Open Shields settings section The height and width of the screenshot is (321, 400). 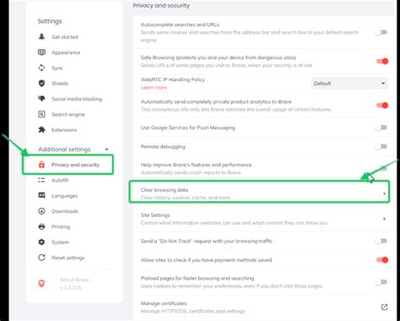[60, 83]
